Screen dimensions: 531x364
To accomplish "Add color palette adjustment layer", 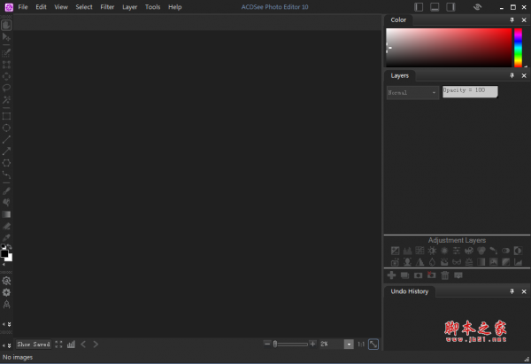I will 469,251.
